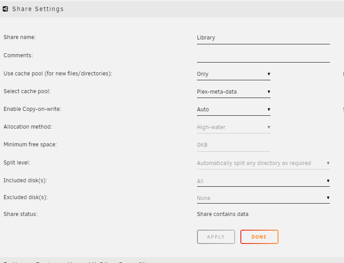344x263 pixels.
Task: Click the Split level label
Action: coord(17,163)
